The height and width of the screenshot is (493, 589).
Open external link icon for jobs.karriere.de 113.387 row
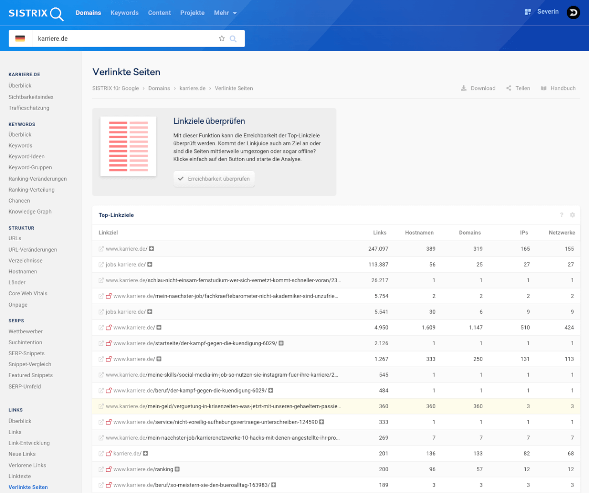coord(101,265)
